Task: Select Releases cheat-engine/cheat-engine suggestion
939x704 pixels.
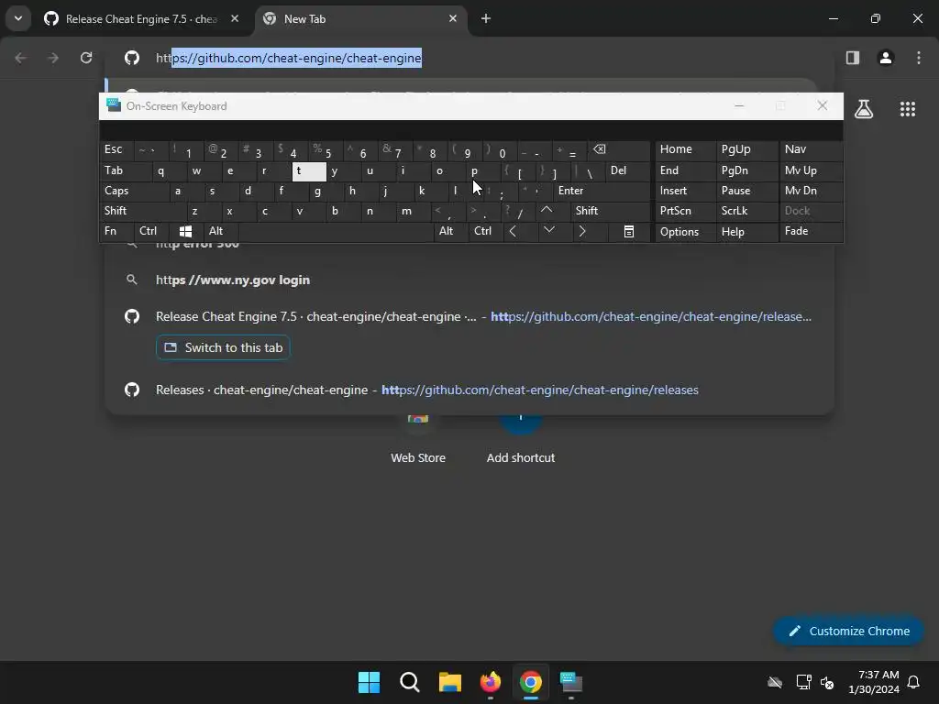Action: coord(469,390)
